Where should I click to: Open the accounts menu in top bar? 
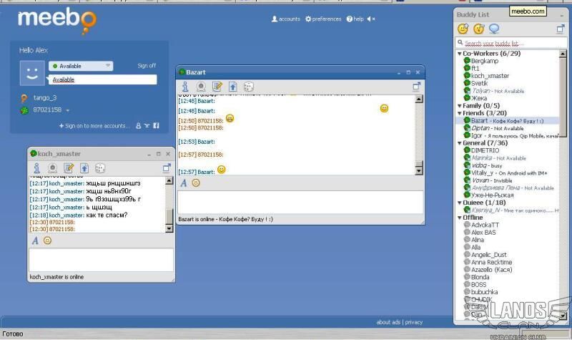pos(286,19)
